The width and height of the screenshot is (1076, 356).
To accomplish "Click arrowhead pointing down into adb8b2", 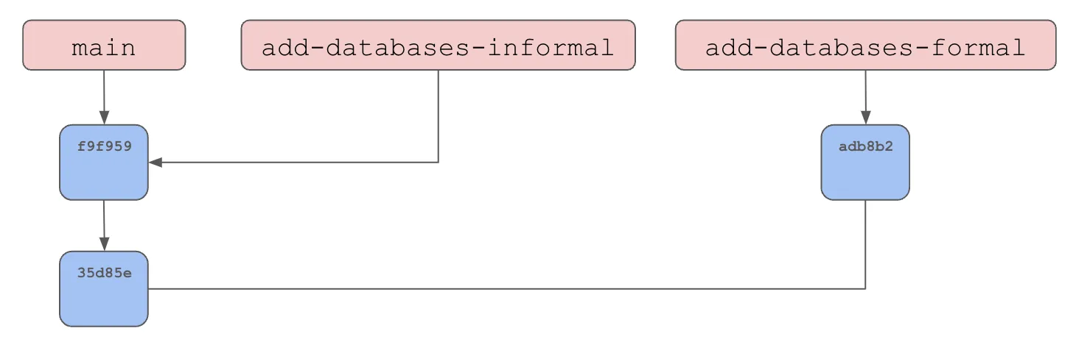I will click(x=865, y=118).
